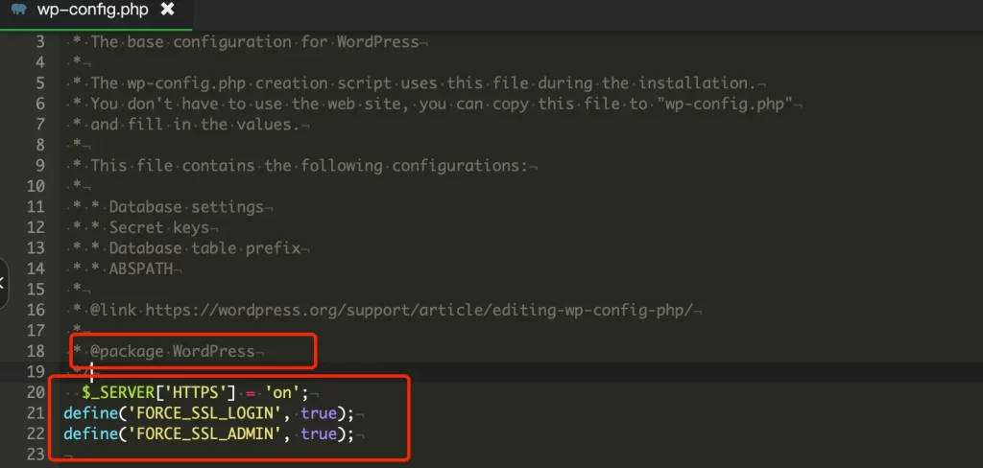Viewport: 983px width, 468px height.
Task: Click the PHP elephant file icon in the tab
Action: [x=19, y=10]
